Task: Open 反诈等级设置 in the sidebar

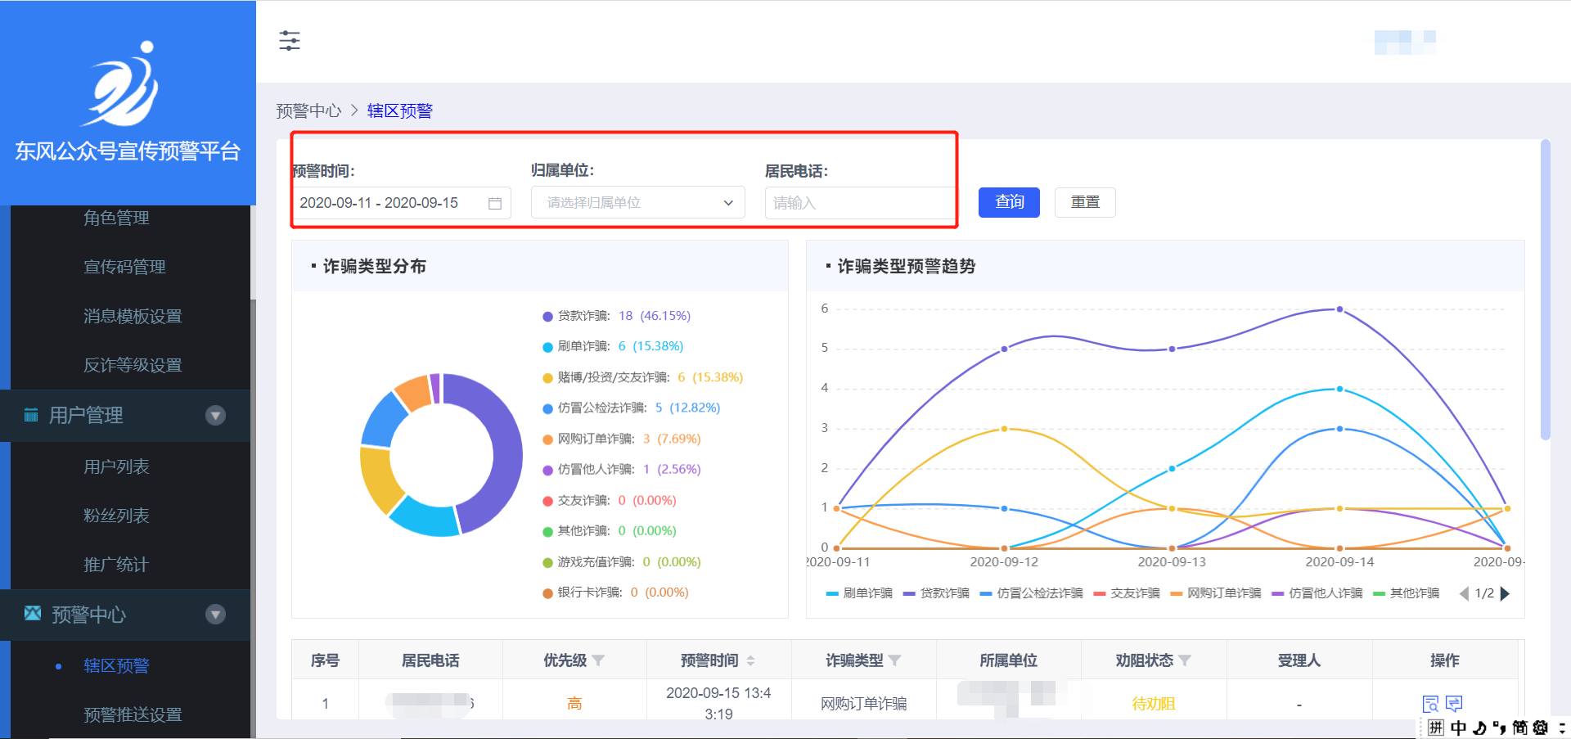Action: coord(133,365)
